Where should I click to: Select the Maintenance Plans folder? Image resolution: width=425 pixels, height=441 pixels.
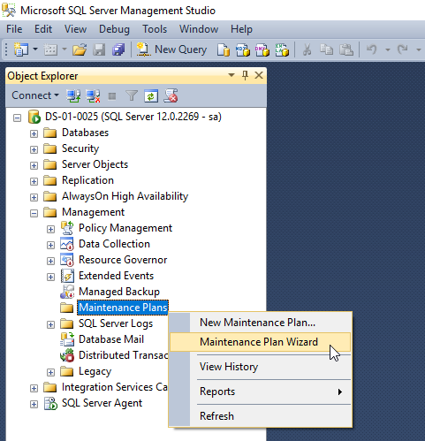(x=123, y=308)
